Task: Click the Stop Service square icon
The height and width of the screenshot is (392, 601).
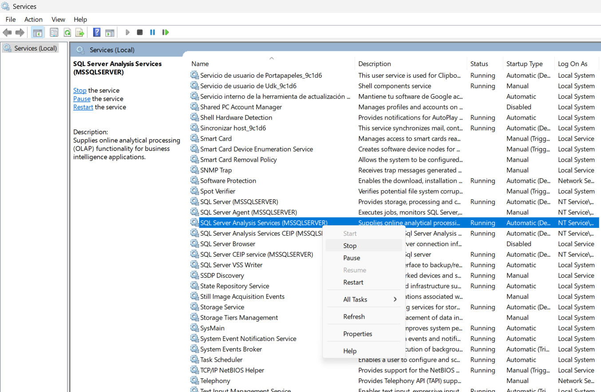Action: pos(140,32)
